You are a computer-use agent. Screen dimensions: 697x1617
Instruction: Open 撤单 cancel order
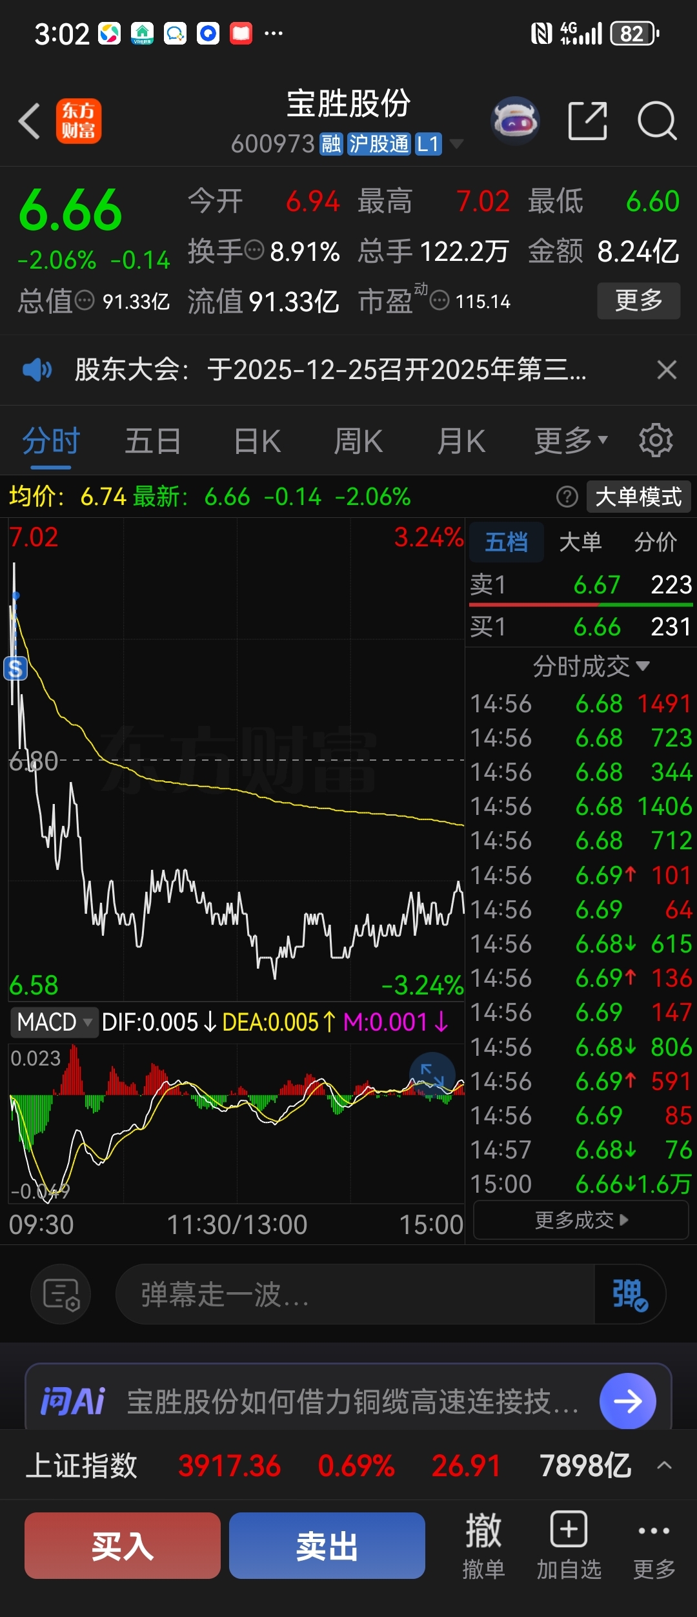pos(484,1546)
